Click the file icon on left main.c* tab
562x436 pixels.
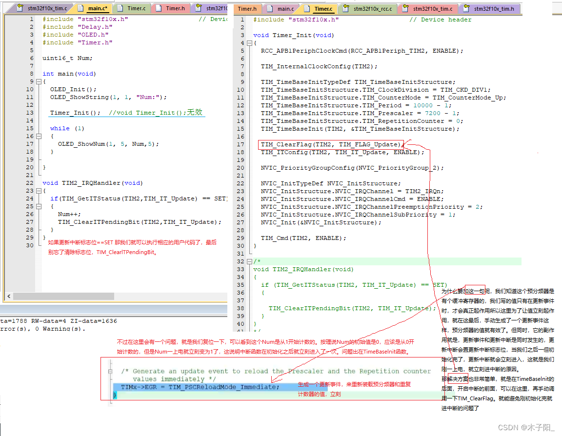click(x=80, y=8)
